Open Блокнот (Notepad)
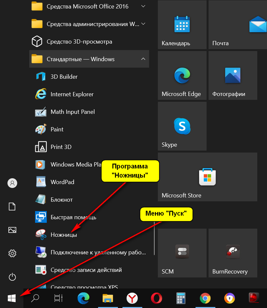The width and height of the screenshot is (267, 308). click(x=89, y=200)
